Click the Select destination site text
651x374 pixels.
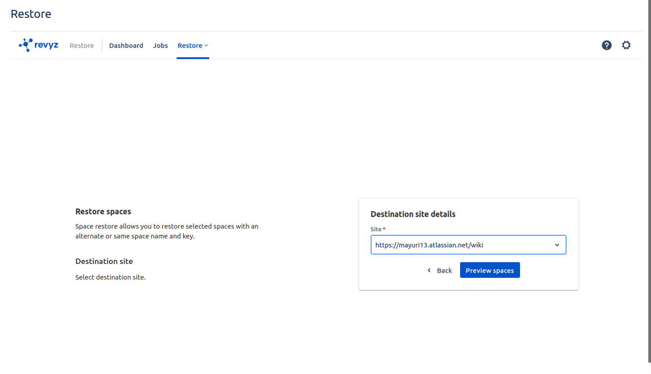(110, 277)
